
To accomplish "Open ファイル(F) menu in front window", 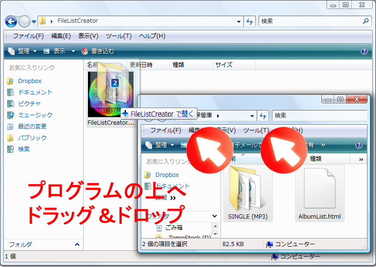I will pyautogui.click(x=166, y=130).
